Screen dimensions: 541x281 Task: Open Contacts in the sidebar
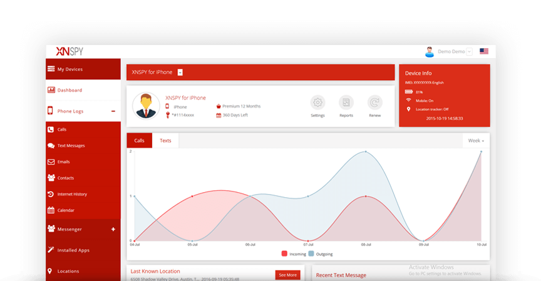66,178
